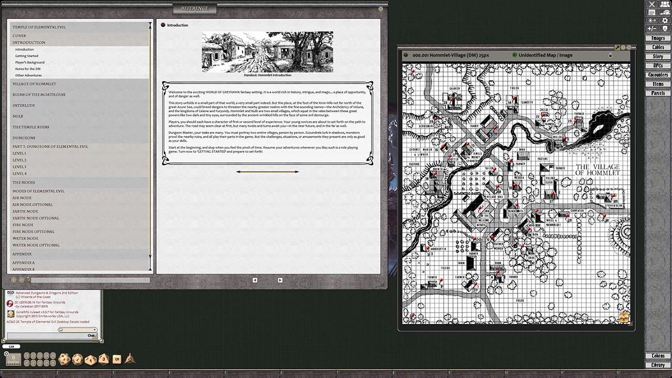Click the back navigation arrow below the introduction text
This screenshot has height=378, width=672.
pyautogui.click(x=255, y=280)
